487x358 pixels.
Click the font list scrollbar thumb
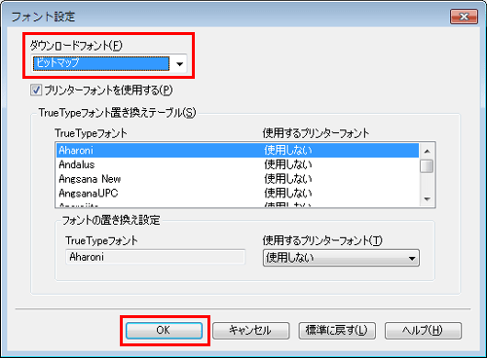pos(427,166)
